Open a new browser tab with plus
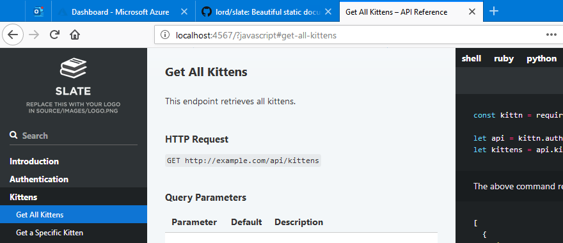Image resolution: width=563 pixels, height=243 pixels. (494, 11)
